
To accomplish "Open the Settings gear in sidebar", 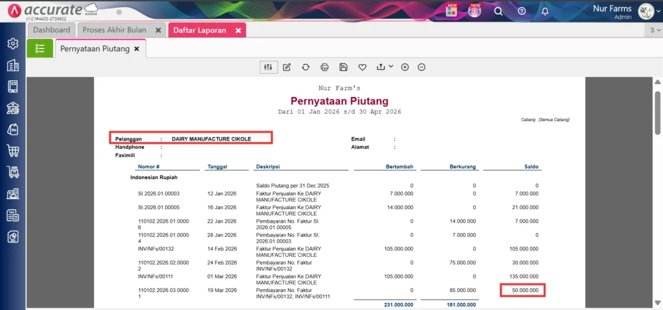I will [13, 43].
